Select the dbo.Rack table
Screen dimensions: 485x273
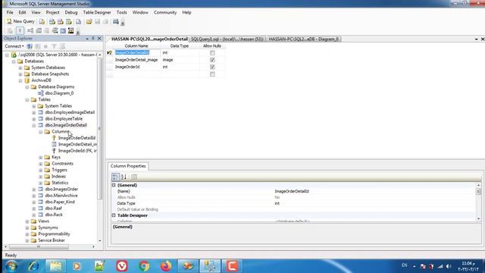pos(54,215)
